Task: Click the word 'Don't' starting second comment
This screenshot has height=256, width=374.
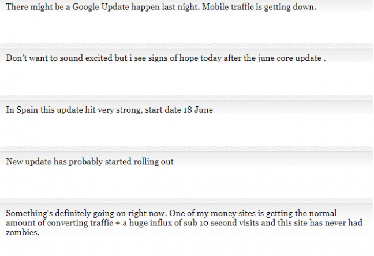Action: (x=16, y=58)
